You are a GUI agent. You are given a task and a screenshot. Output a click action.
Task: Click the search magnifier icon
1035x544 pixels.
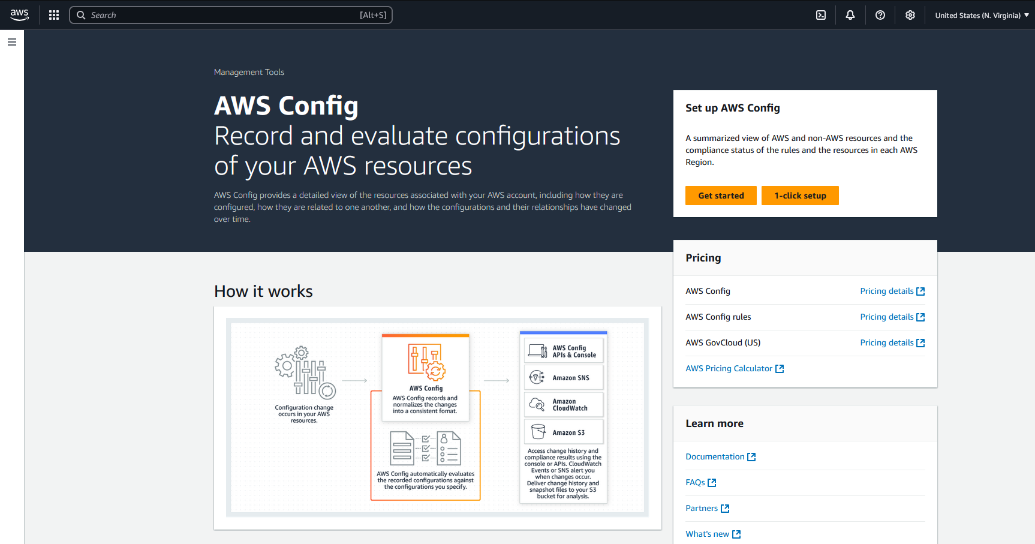click(81, 15)
